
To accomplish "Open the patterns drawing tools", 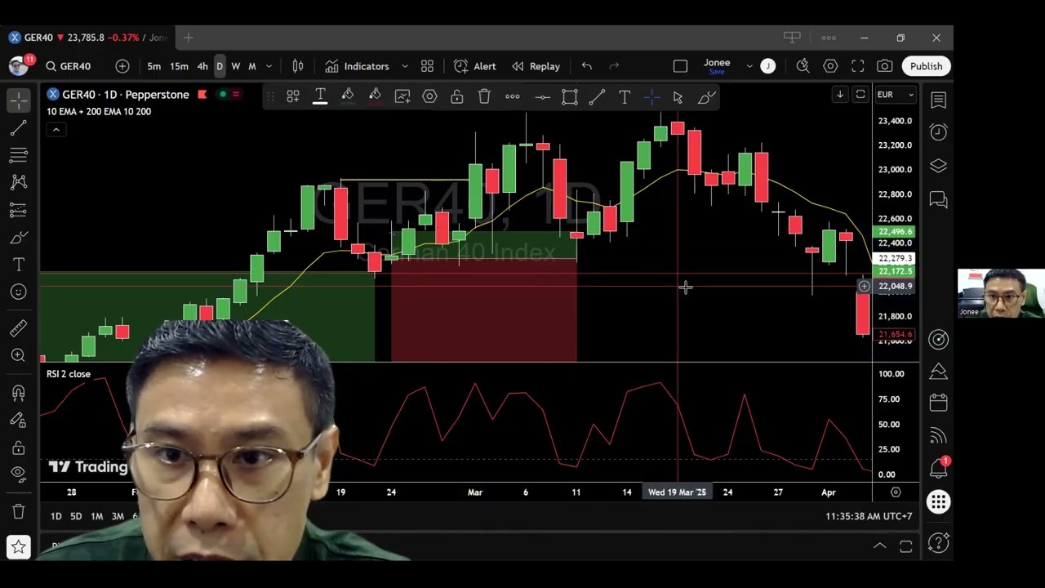I will (x=18, y=182).
